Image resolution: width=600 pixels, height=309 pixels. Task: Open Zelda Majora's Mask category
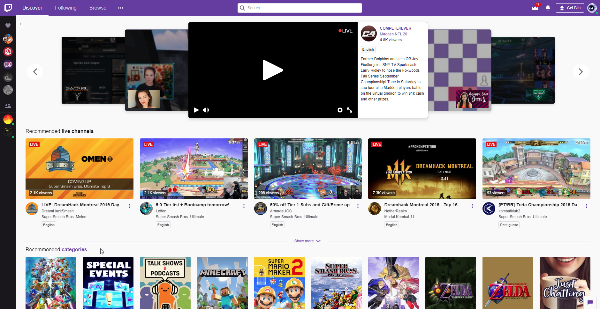tap(451, 283)
